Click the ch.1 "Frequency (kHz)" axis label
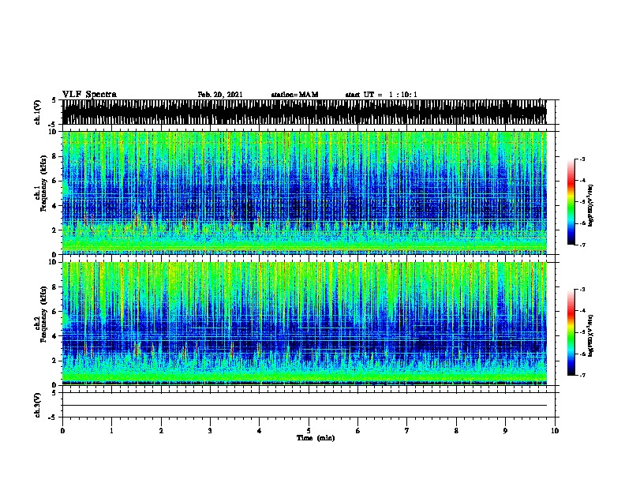Image resolution: width=625 pixels, height=483 pixels. pos(43,183)
